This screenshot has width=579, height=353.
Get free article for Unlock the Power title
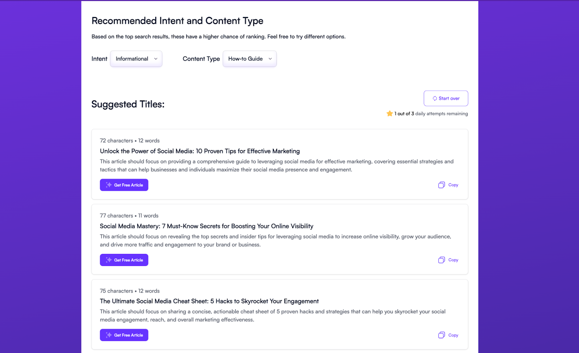(x=124, y=185)
